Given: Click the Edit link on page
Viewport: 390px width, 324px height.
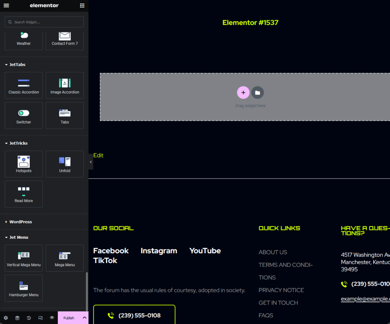Looking at the screenshot, I should point(98,155).
